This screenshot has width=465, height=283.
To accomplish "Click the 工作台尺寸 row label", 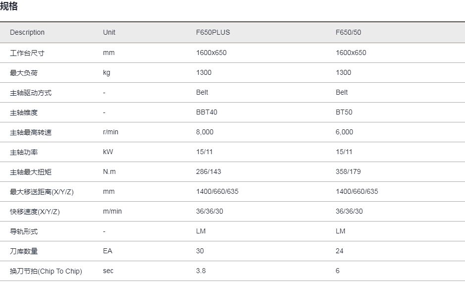I will coord(27,53).
